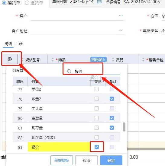Expand the 客户地址 dropdown
This screenshot has height=166, width=165.
pyautogui.click(x=121, y=30)
